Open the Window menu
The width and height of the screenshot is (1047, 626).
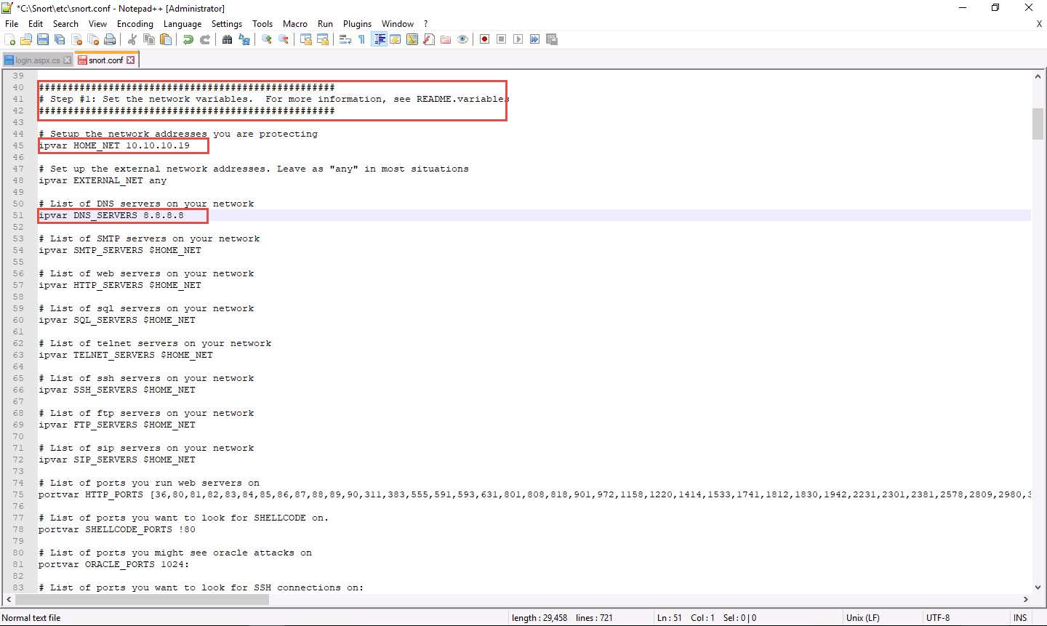tap(398, 23)
